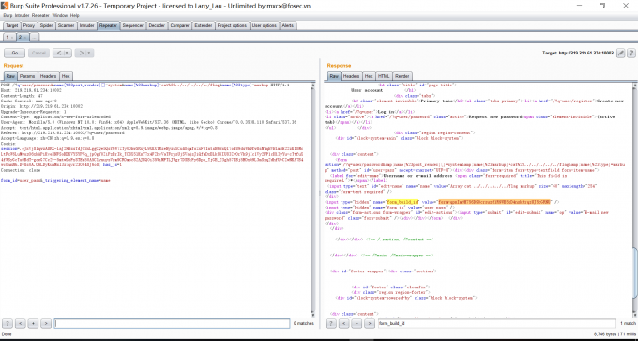Select the Repeater tool tab
The image size is (638, 341).
108,25
